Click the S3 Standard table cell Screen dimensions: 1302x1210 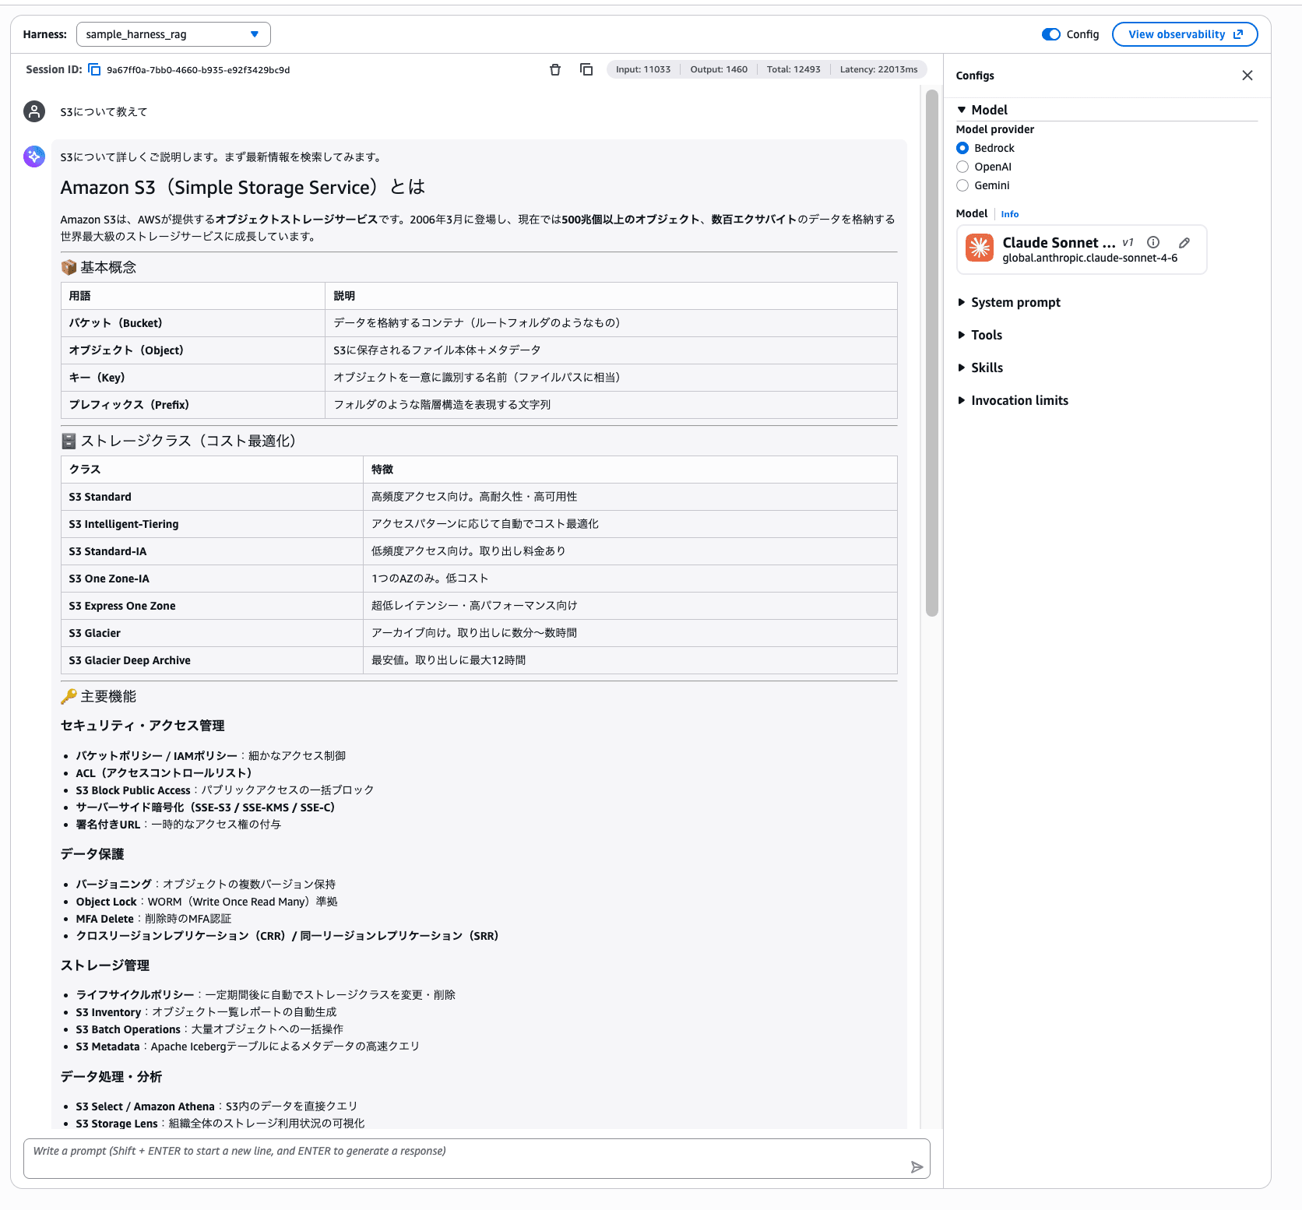pyautogui.click(x=212, y=497)
